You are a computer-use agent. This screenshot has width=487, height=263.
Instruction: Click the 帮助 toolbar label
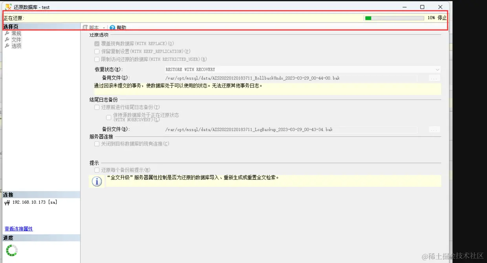(x=121, y=27)
